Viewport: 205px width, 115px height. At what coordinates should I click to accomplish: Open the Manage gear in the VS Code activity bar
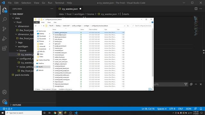click(x=4, y=102)
